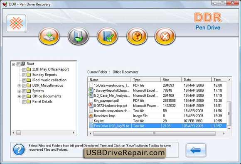The height and width of the screenshot is (164, 241).
Task: Tick the DDR_Miscellaneous checkbox
Action: (x=24, y=86)
